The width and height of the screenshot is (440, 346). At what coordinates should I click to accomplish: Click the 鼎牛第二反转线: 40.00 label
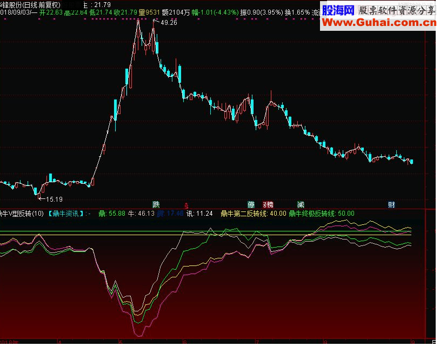pos(254,214)
